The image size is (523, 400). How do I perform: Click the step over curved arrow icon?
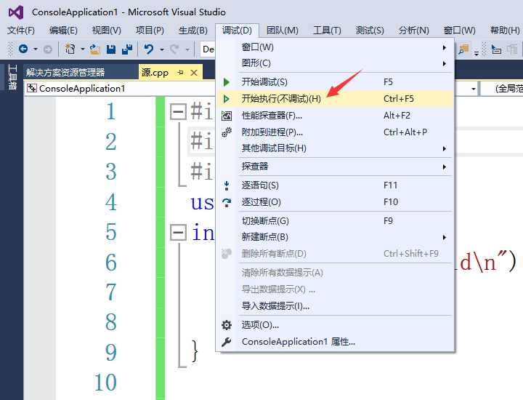227,202
